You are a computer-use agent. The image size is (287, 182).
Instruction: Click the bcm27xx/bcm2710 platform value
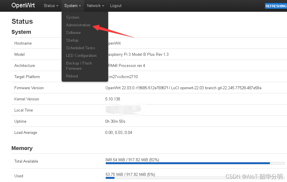point(122,77)
